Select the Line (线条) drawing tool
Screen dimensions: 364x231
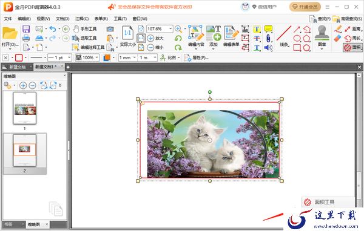(x=284, y=36)
